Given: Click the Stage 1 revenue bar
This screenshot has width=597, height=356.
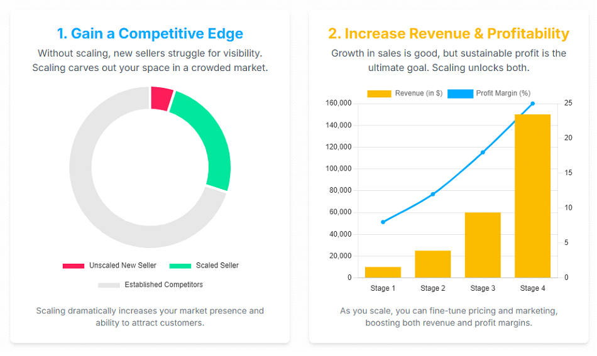Looking at the screenshot, I should coord(383,272).
